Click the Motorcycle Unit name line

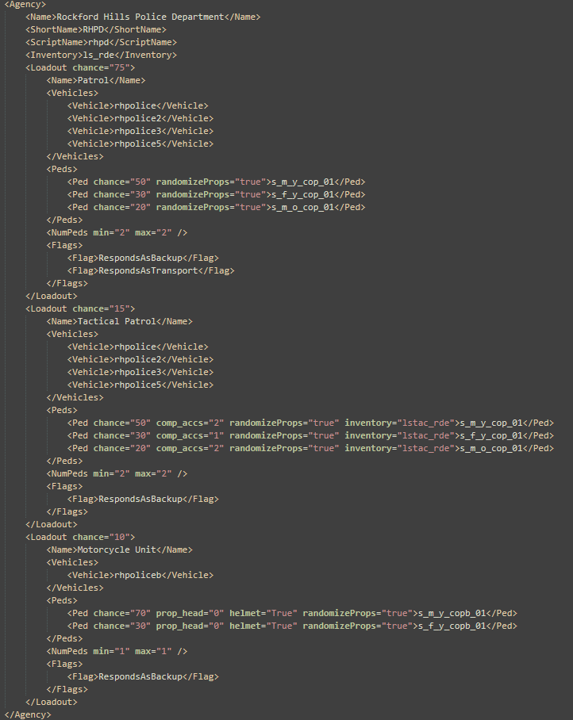(x=119, y=550)
